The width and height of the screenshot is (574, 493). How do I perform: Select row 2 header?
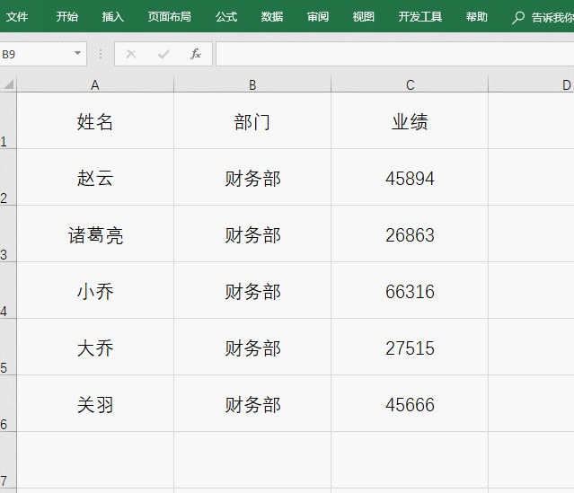[x=8, y=177]
